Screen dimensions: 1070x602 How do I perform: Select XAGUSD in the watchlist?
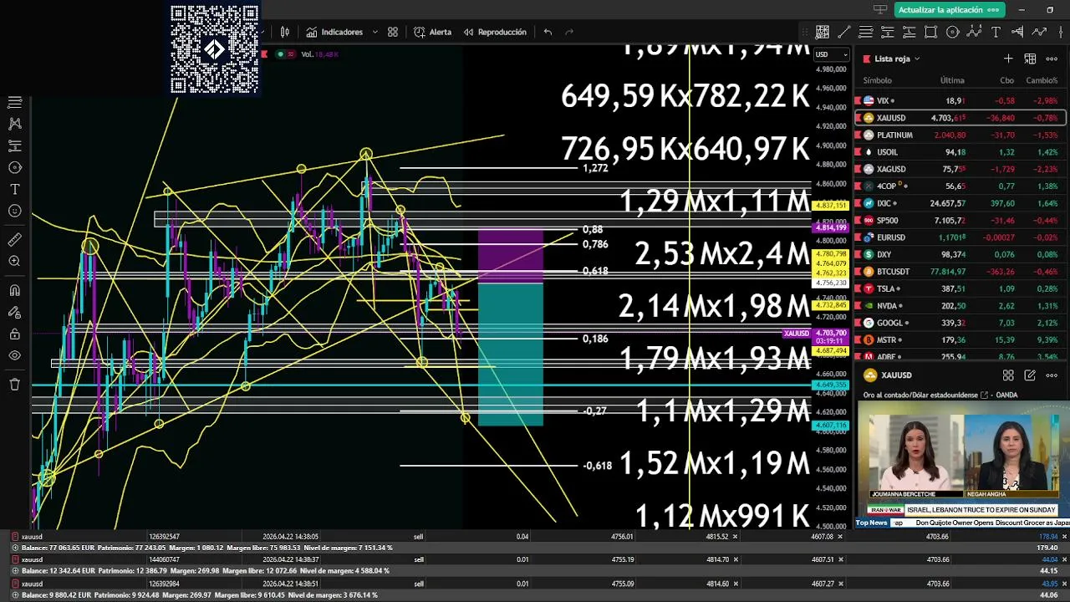point(960,169)
